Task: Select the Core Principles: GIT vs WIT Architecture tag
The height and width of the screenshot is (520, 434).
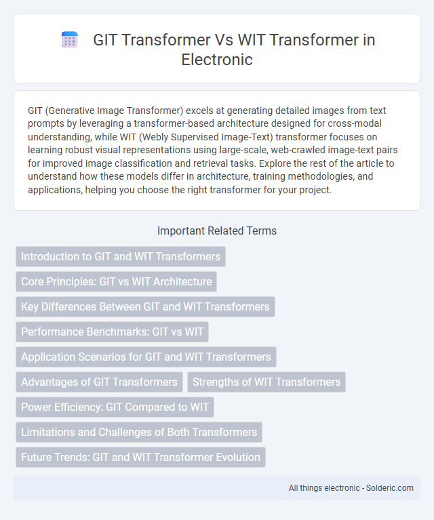Action: [x=117, y=281]
